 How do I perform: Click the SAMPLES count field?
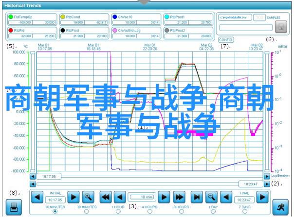click(x=259, y=17)
